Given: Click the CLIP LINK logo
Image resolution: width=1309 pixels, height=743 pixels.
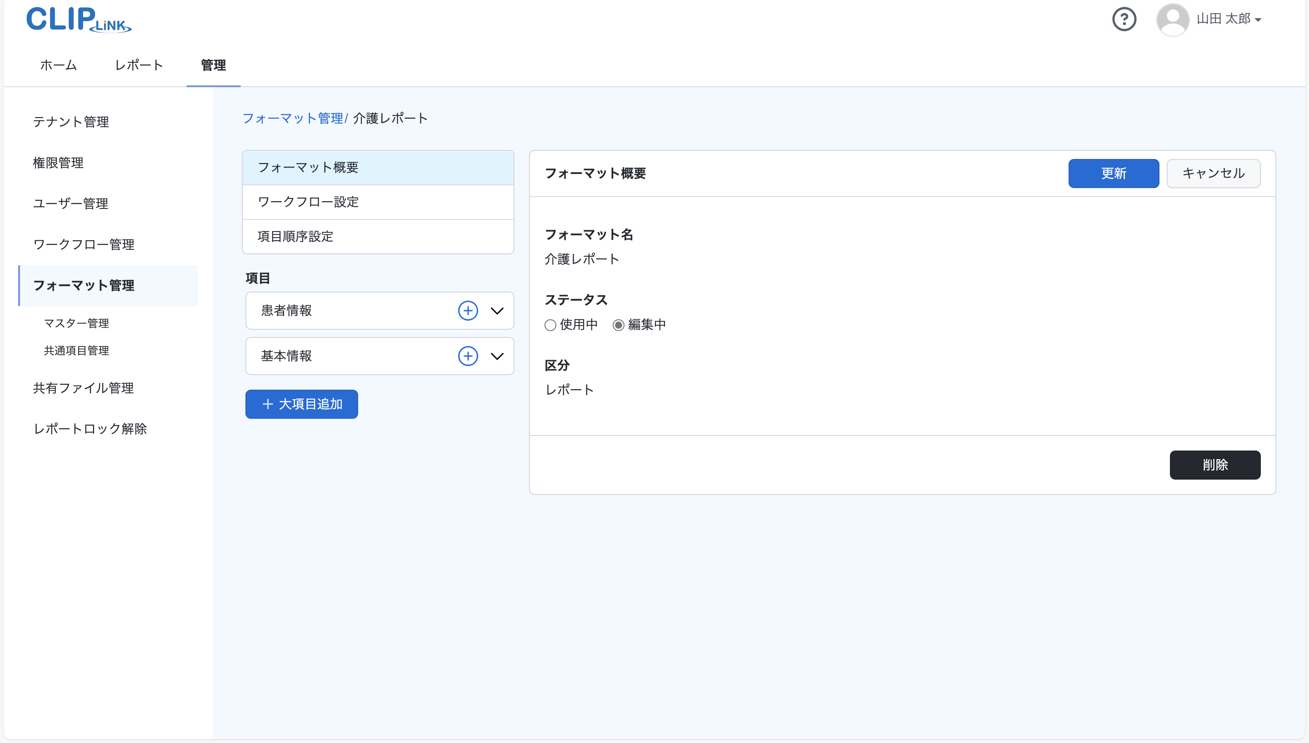Looking at the screenshot, I should coord(79,20).
